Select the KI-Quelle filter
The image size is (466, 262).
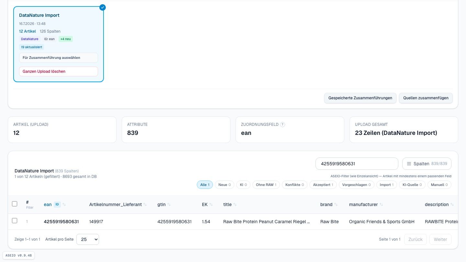412,185
